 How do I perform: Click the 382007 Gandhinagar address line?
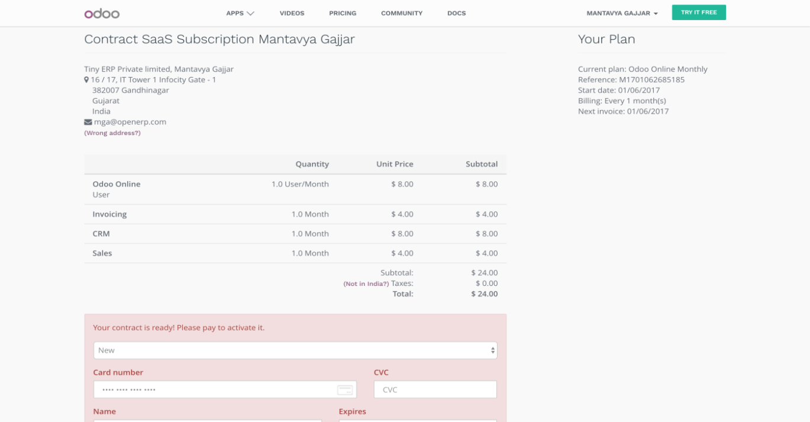coord(131,91)
